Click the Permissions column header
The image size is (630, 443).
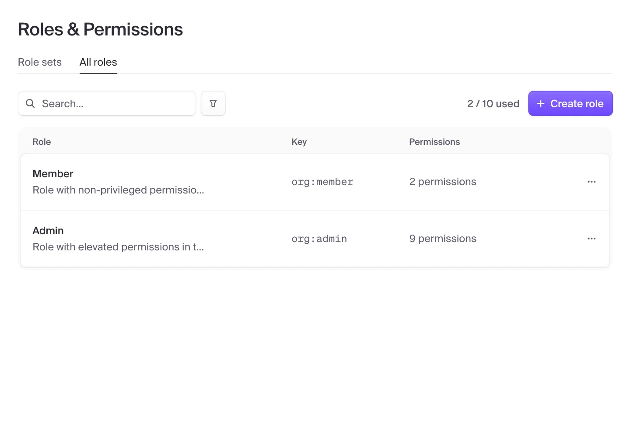(x=434, y=142)
